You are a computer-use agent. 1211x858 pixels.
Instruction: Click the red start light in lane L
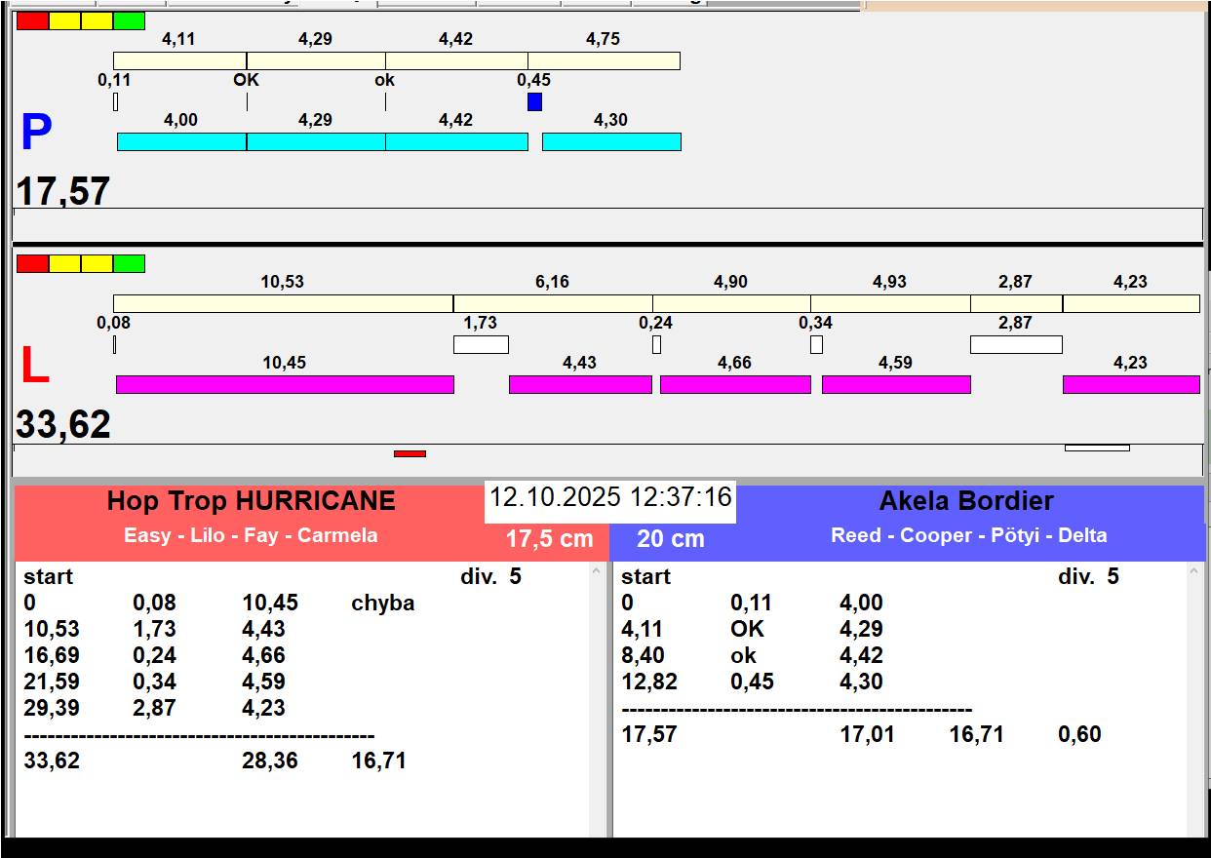pos(32,264)
